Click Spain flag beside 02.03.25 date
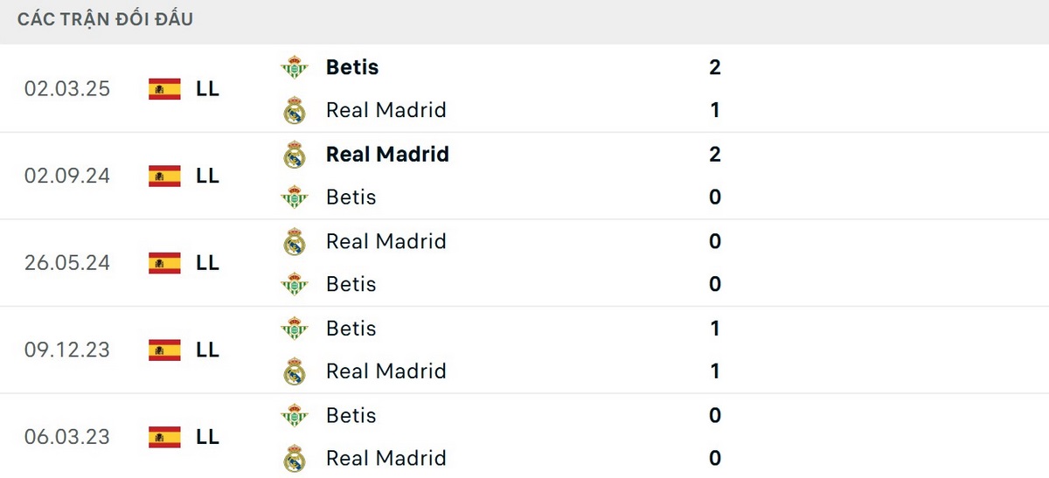1049x478 pixels. click(164, 88)
